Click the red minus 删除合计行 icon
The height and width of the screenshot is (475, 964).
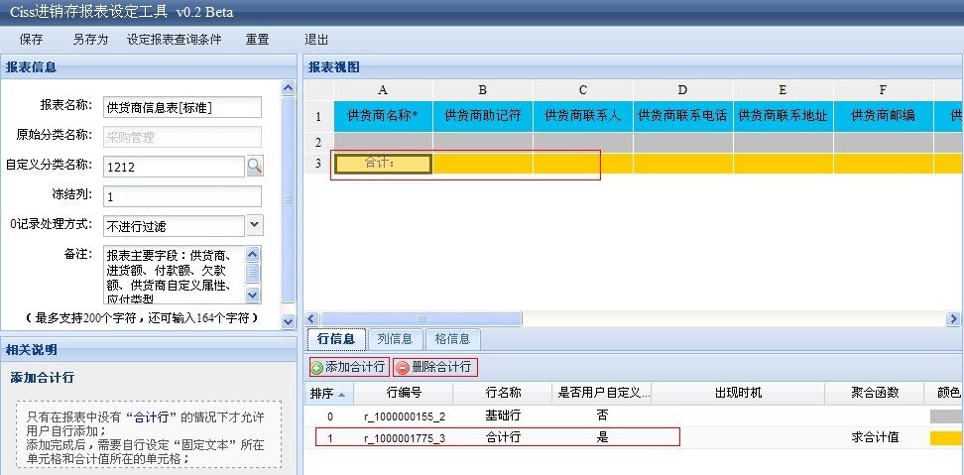pos(403,367)
